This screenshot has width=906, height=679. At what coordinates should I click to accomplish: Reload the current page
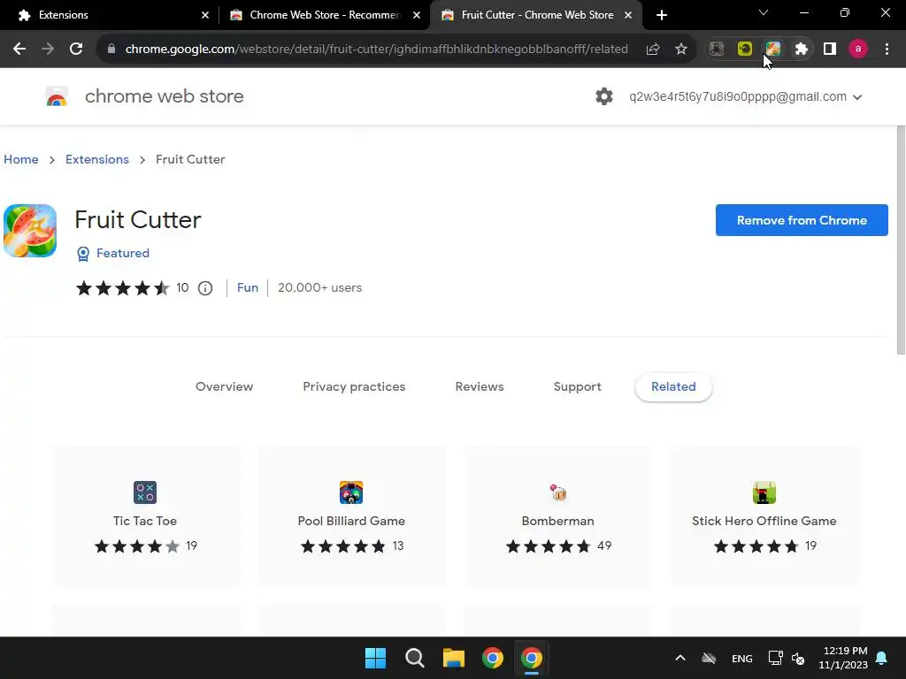pos(76,50)
